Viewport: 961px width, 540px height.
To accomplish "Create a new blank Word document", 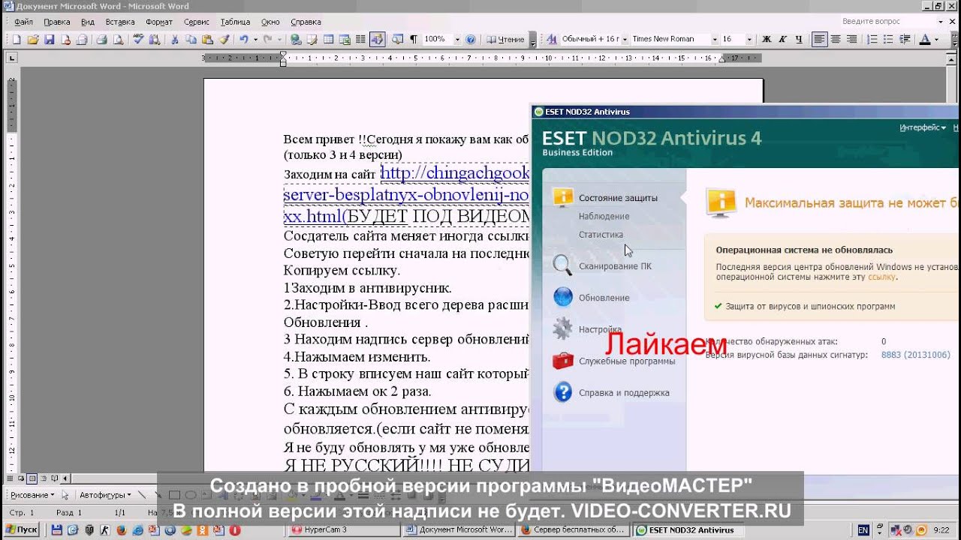I will (17, 39).
